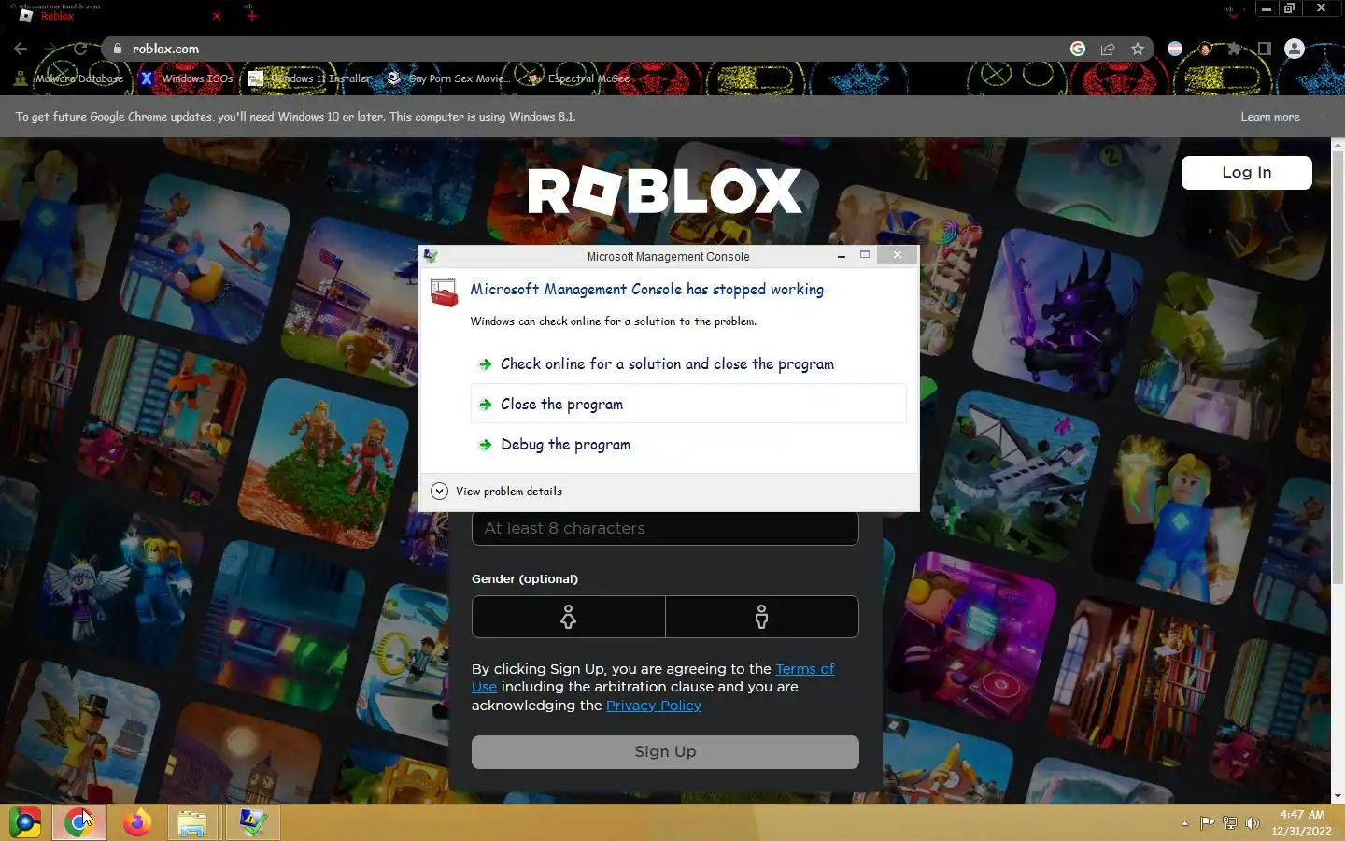This screenshot has height=841, width=1345.
Task: Select the male gender icon
Action: tap(762, 617)
